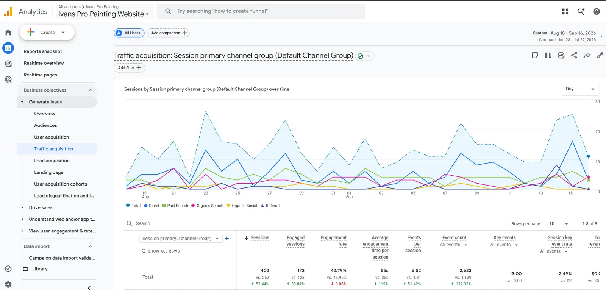Toggle the Organic Social legend item
Screen dimensions: 606x290
(x=242, y=206)
